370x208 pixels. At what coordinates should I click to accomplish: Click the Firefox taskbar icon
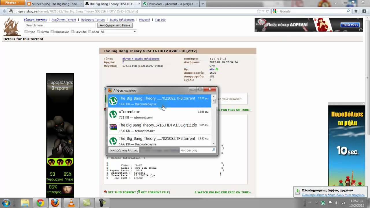click(55, 203)
